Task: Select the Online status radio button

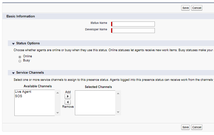Action: tap(20, 57)
